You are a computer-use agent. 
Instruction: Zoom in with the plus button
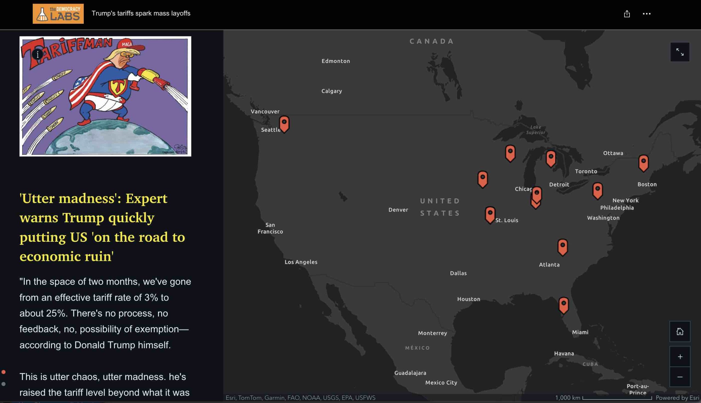(x=680, y=356)
